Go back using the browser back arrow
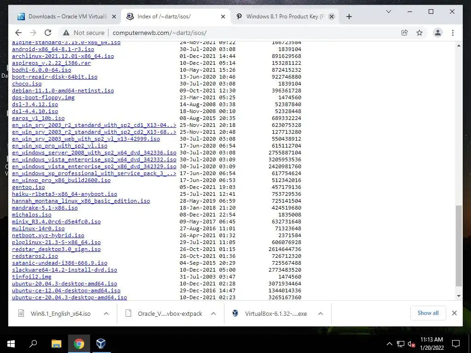The width and height of the screenshot is (471, 353). [x=18, y=33]
